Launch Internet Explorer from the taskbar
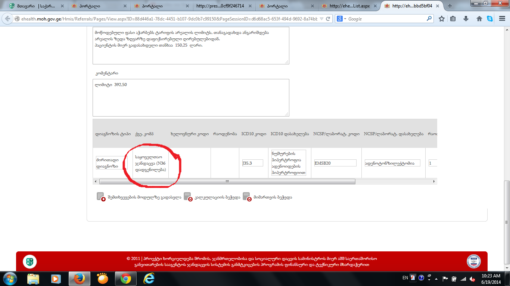The height and width of the screenshot is (286, 510). click(149, 279)
